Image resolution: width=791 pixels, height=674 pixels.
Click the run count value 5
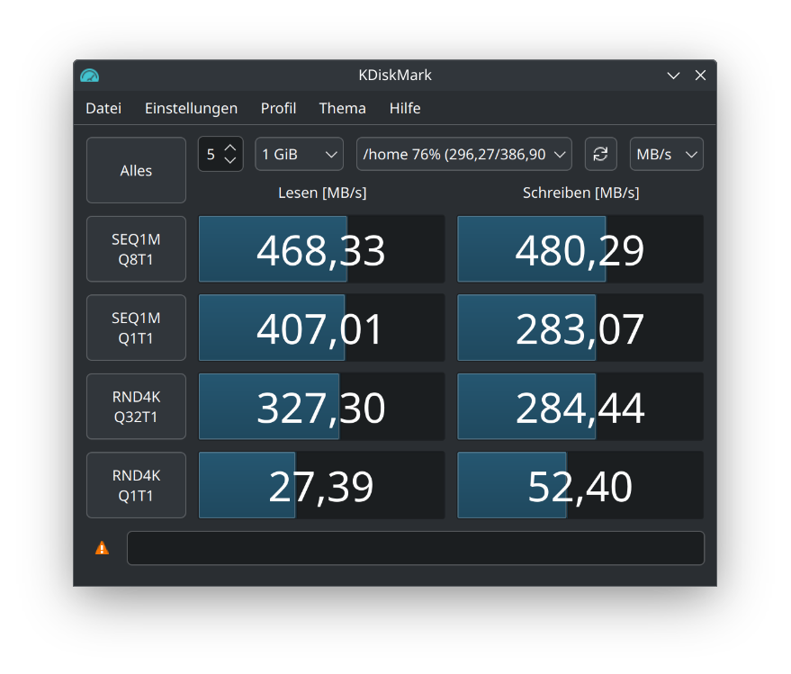point(211,154)
